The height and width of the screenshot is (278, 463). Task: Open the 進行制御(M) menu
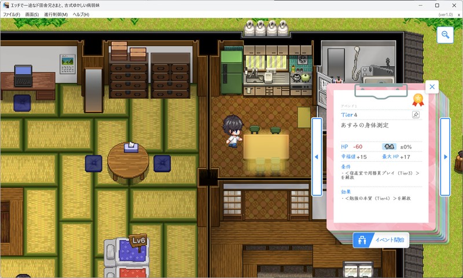click(x=56, y=14)
